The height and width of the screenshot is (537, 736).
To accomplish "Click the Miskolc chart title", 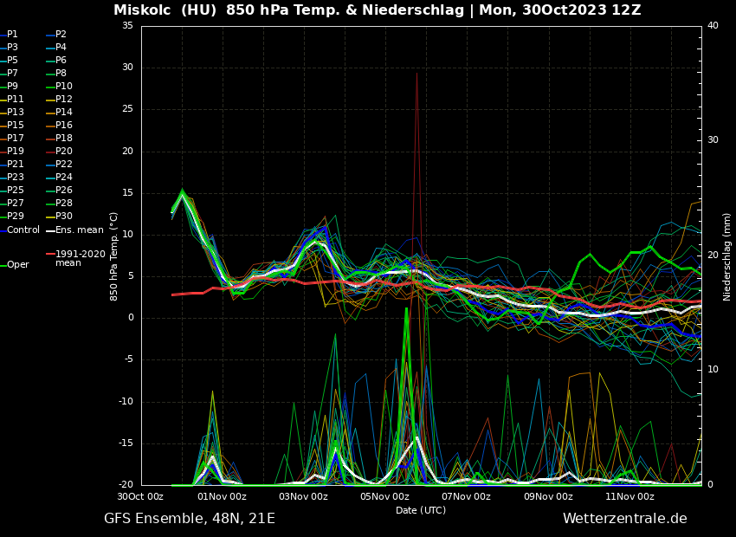I will (377, 10).
